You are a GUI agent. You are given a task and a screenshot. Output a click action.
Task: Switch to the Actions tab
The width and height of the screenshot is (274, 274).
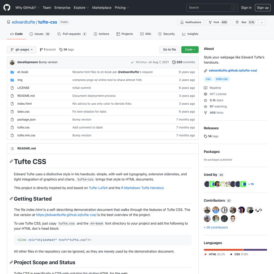101,34
